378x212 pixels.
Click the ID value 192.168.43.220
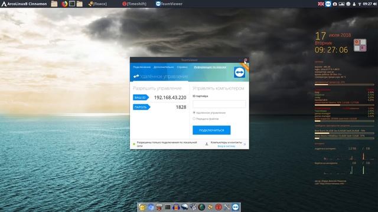coord(170,97)
